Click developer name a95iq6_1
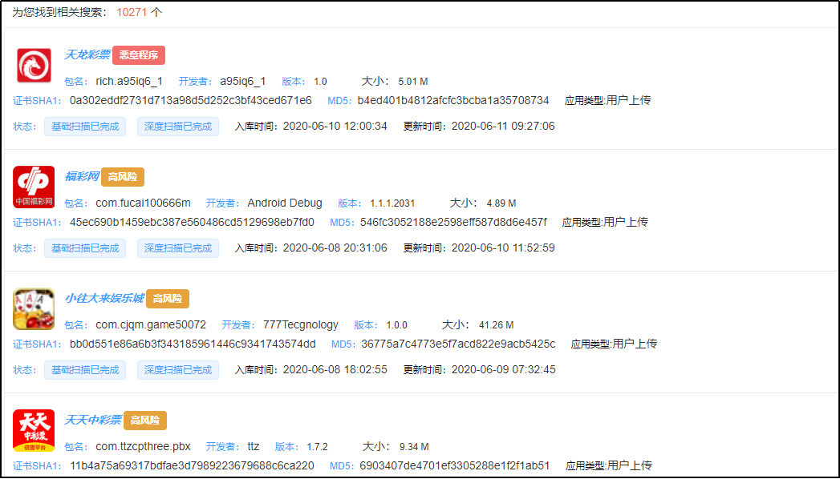The width and height of the screenshot is (840, 479). coord(242,81)
